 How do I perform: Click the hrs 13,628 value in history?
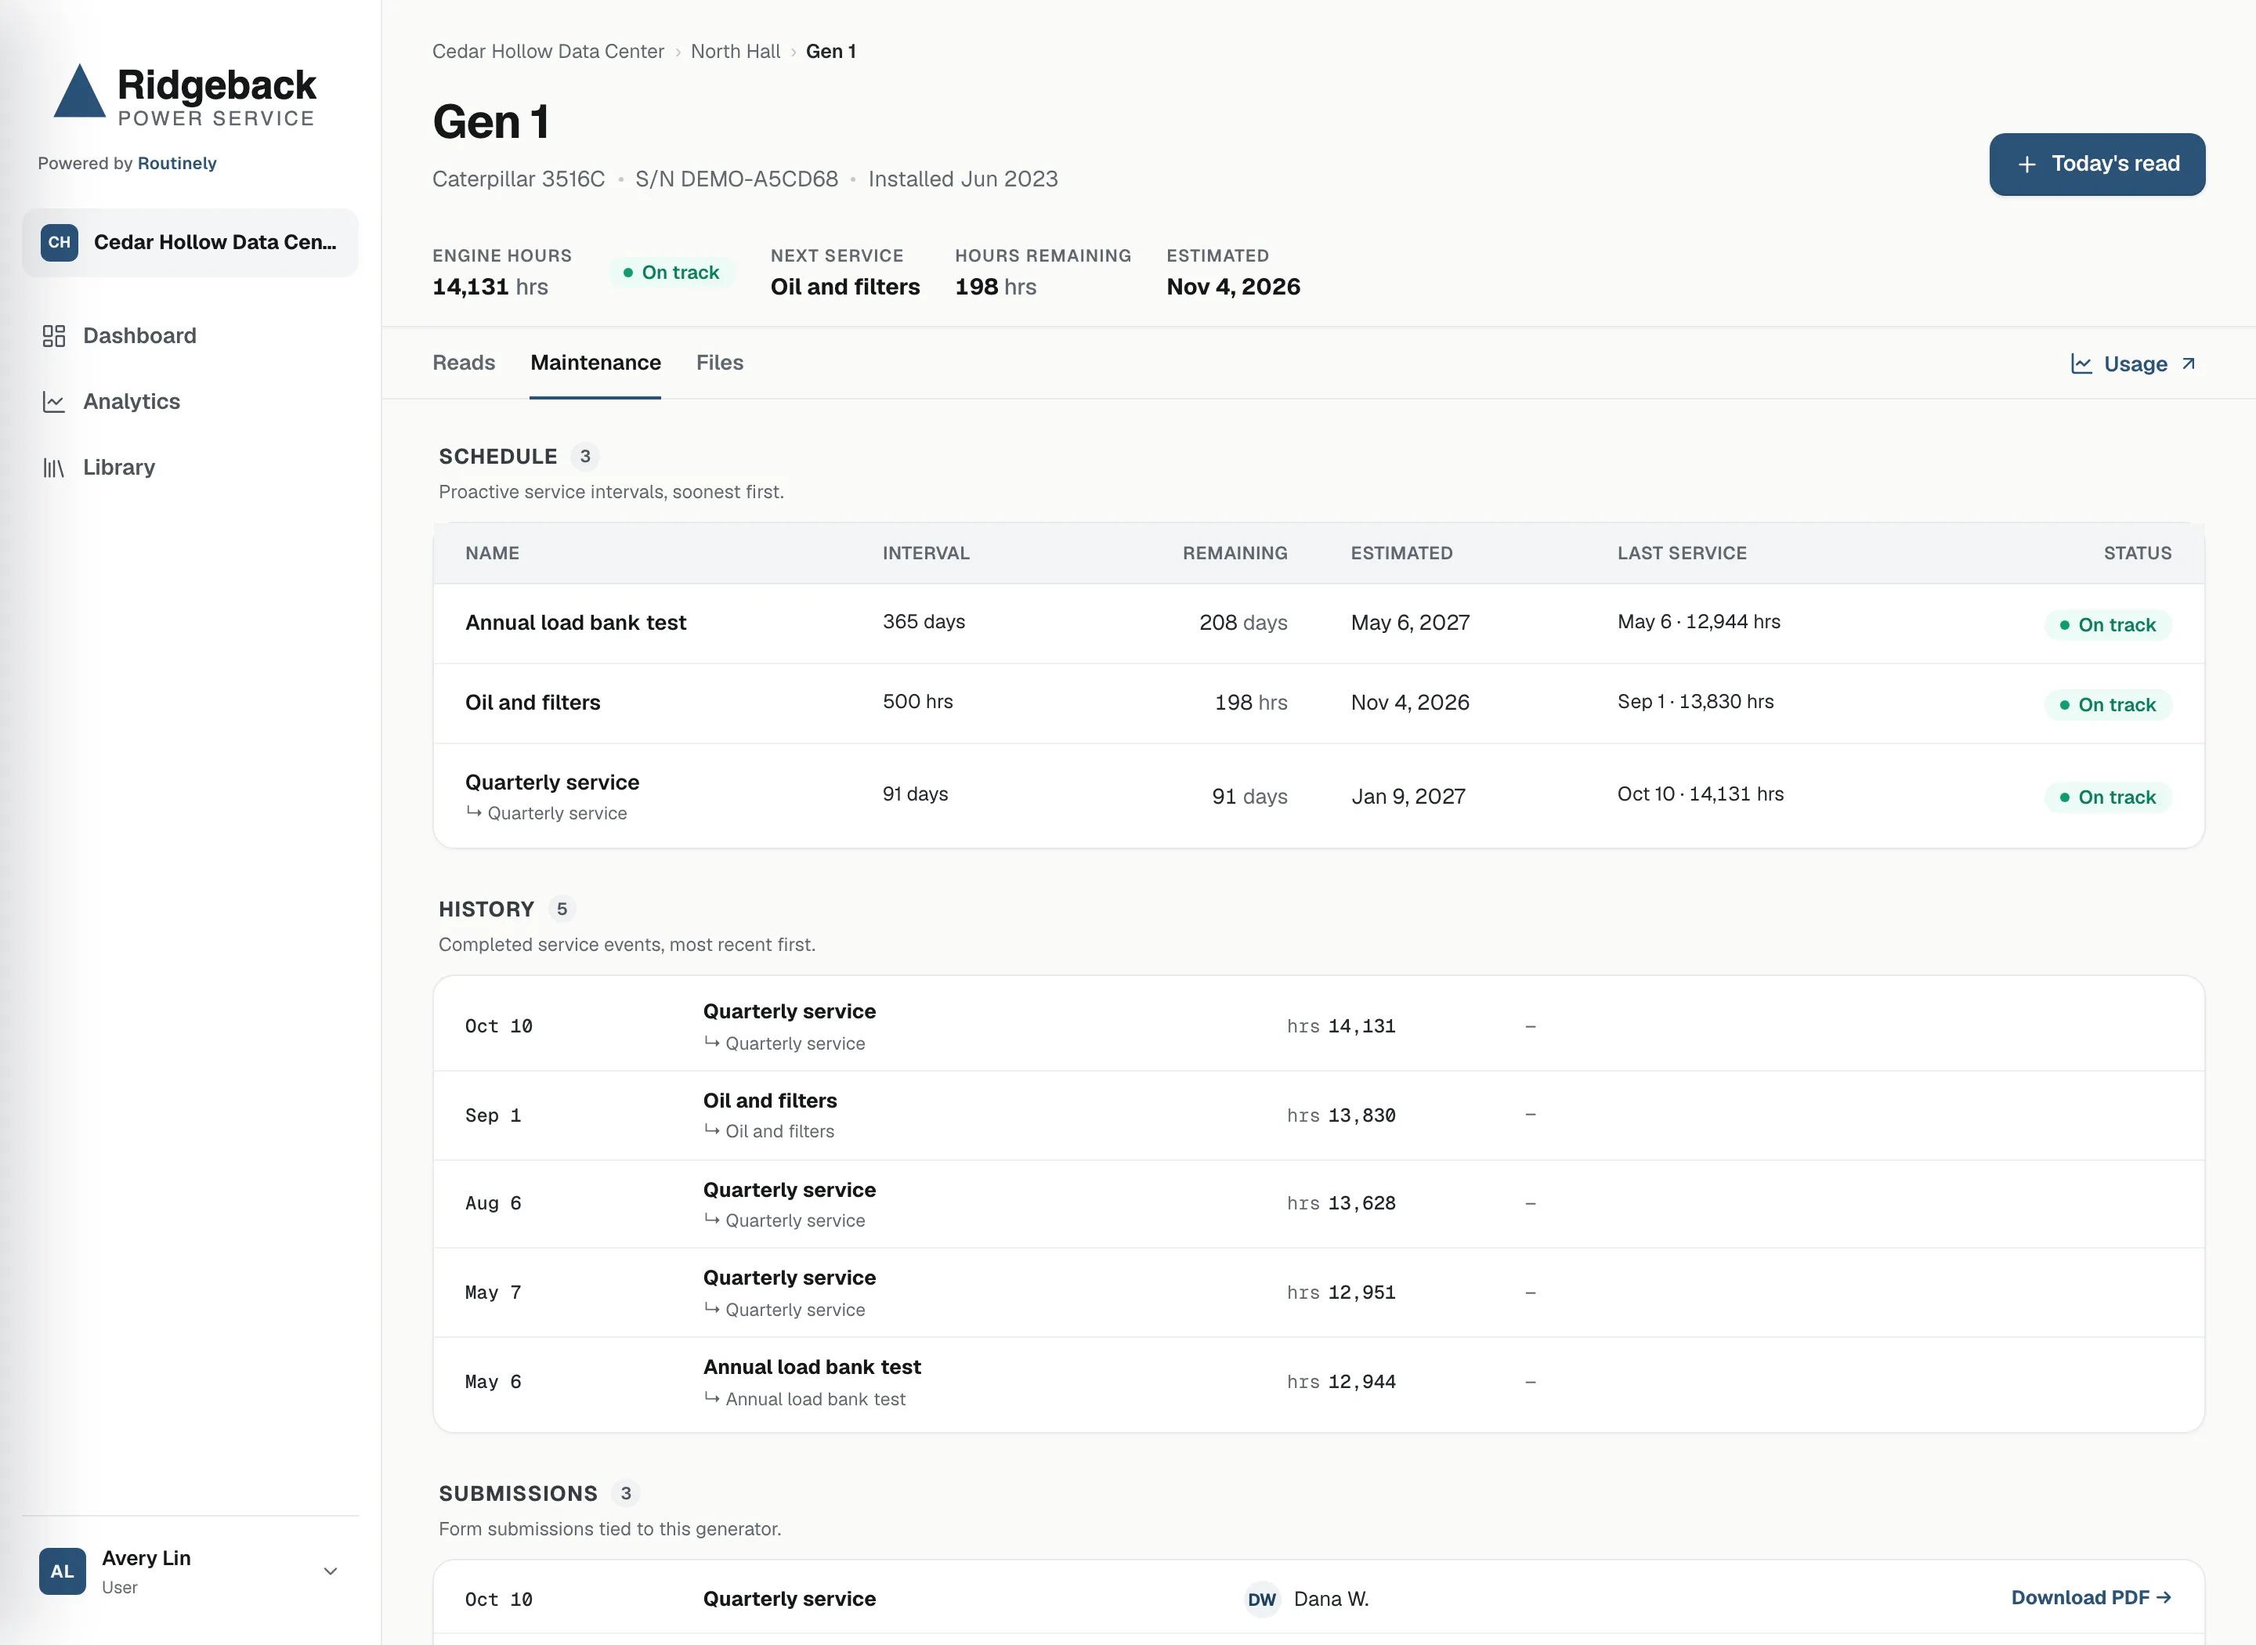[1340, 1204]
